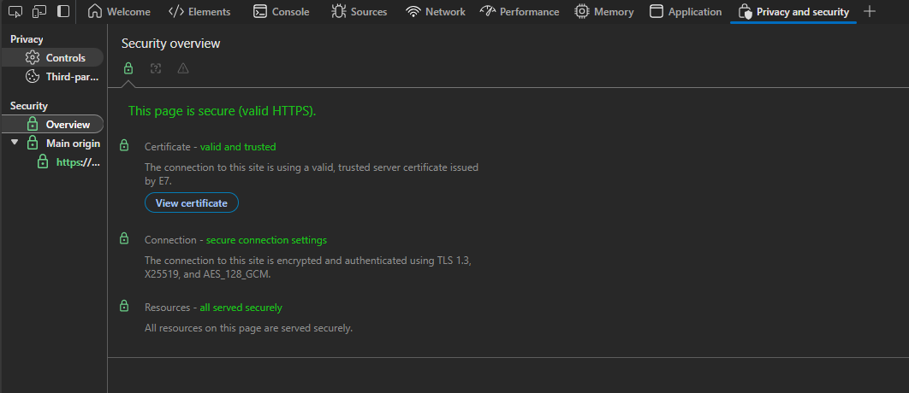Click the Memory chip icon
The width and height of the screenshot is (909, 393).
(x=582, y=12)
